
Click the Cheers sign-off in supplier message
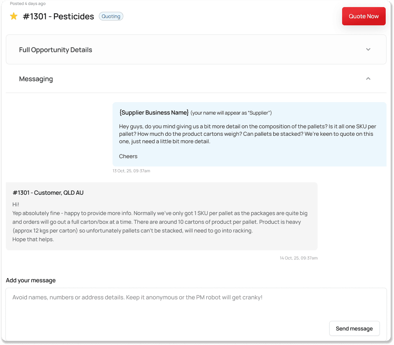128,156
